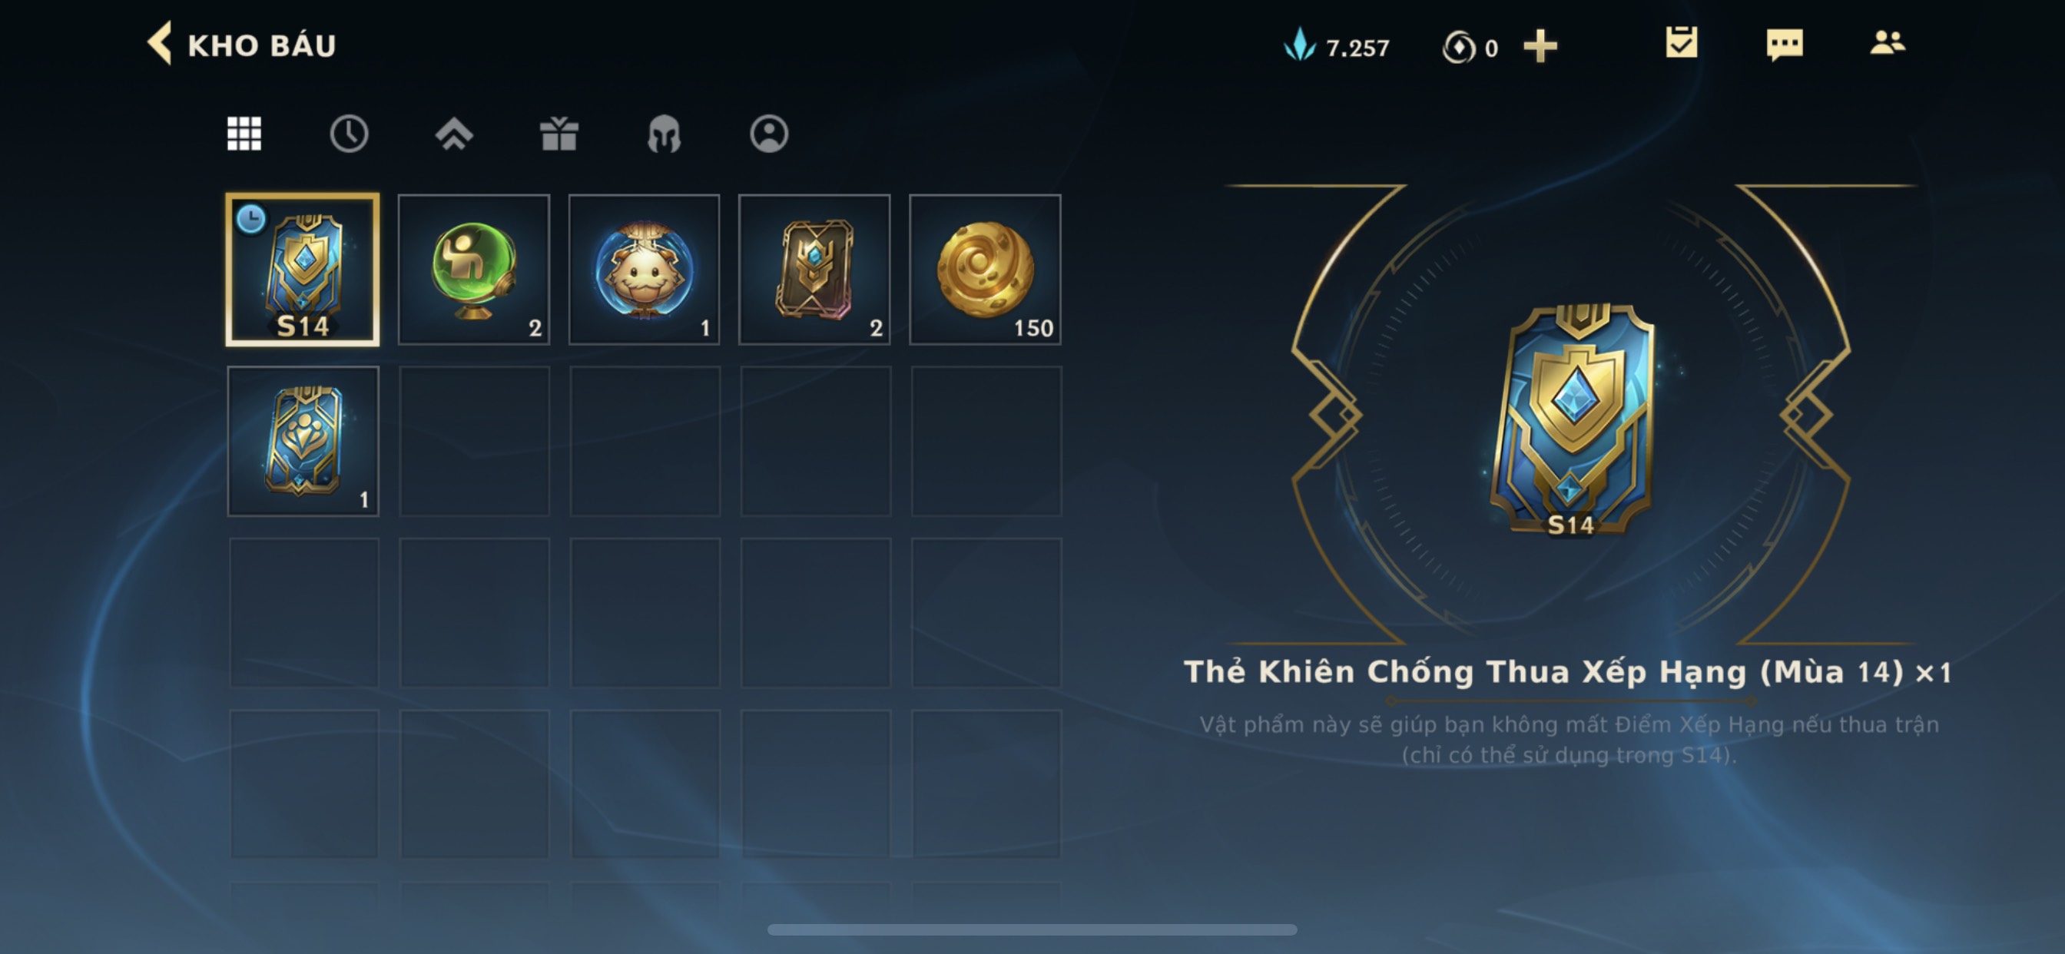2065x954 pixels.
Task: Select the S14 rank shield card
Action: tap(303, 270)
